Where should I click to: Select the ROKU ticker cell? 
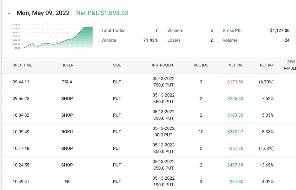point(67,132)
